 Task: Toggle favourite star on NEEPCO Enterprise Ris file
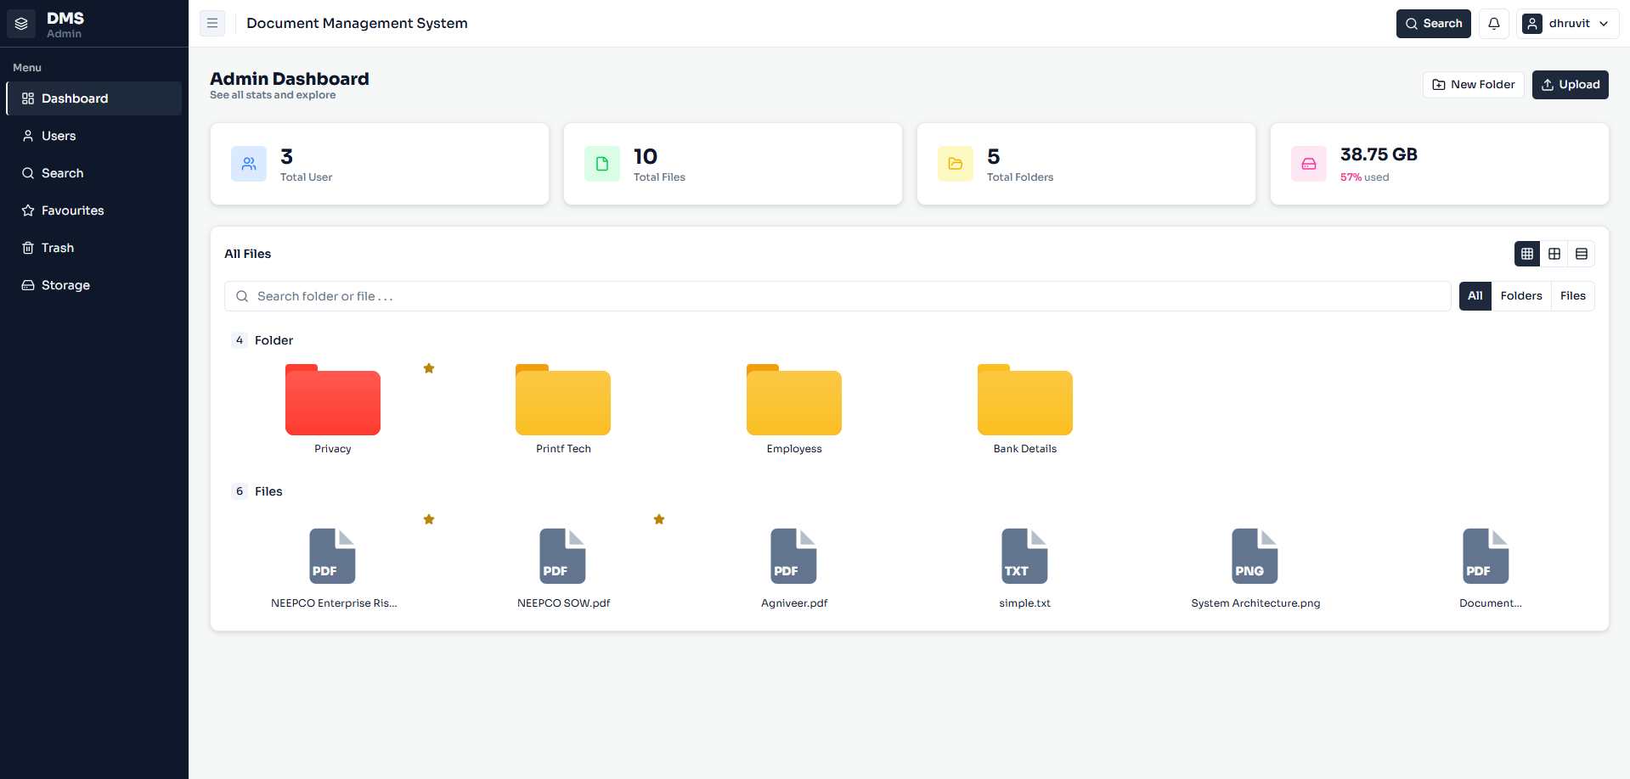coord(429,519)
